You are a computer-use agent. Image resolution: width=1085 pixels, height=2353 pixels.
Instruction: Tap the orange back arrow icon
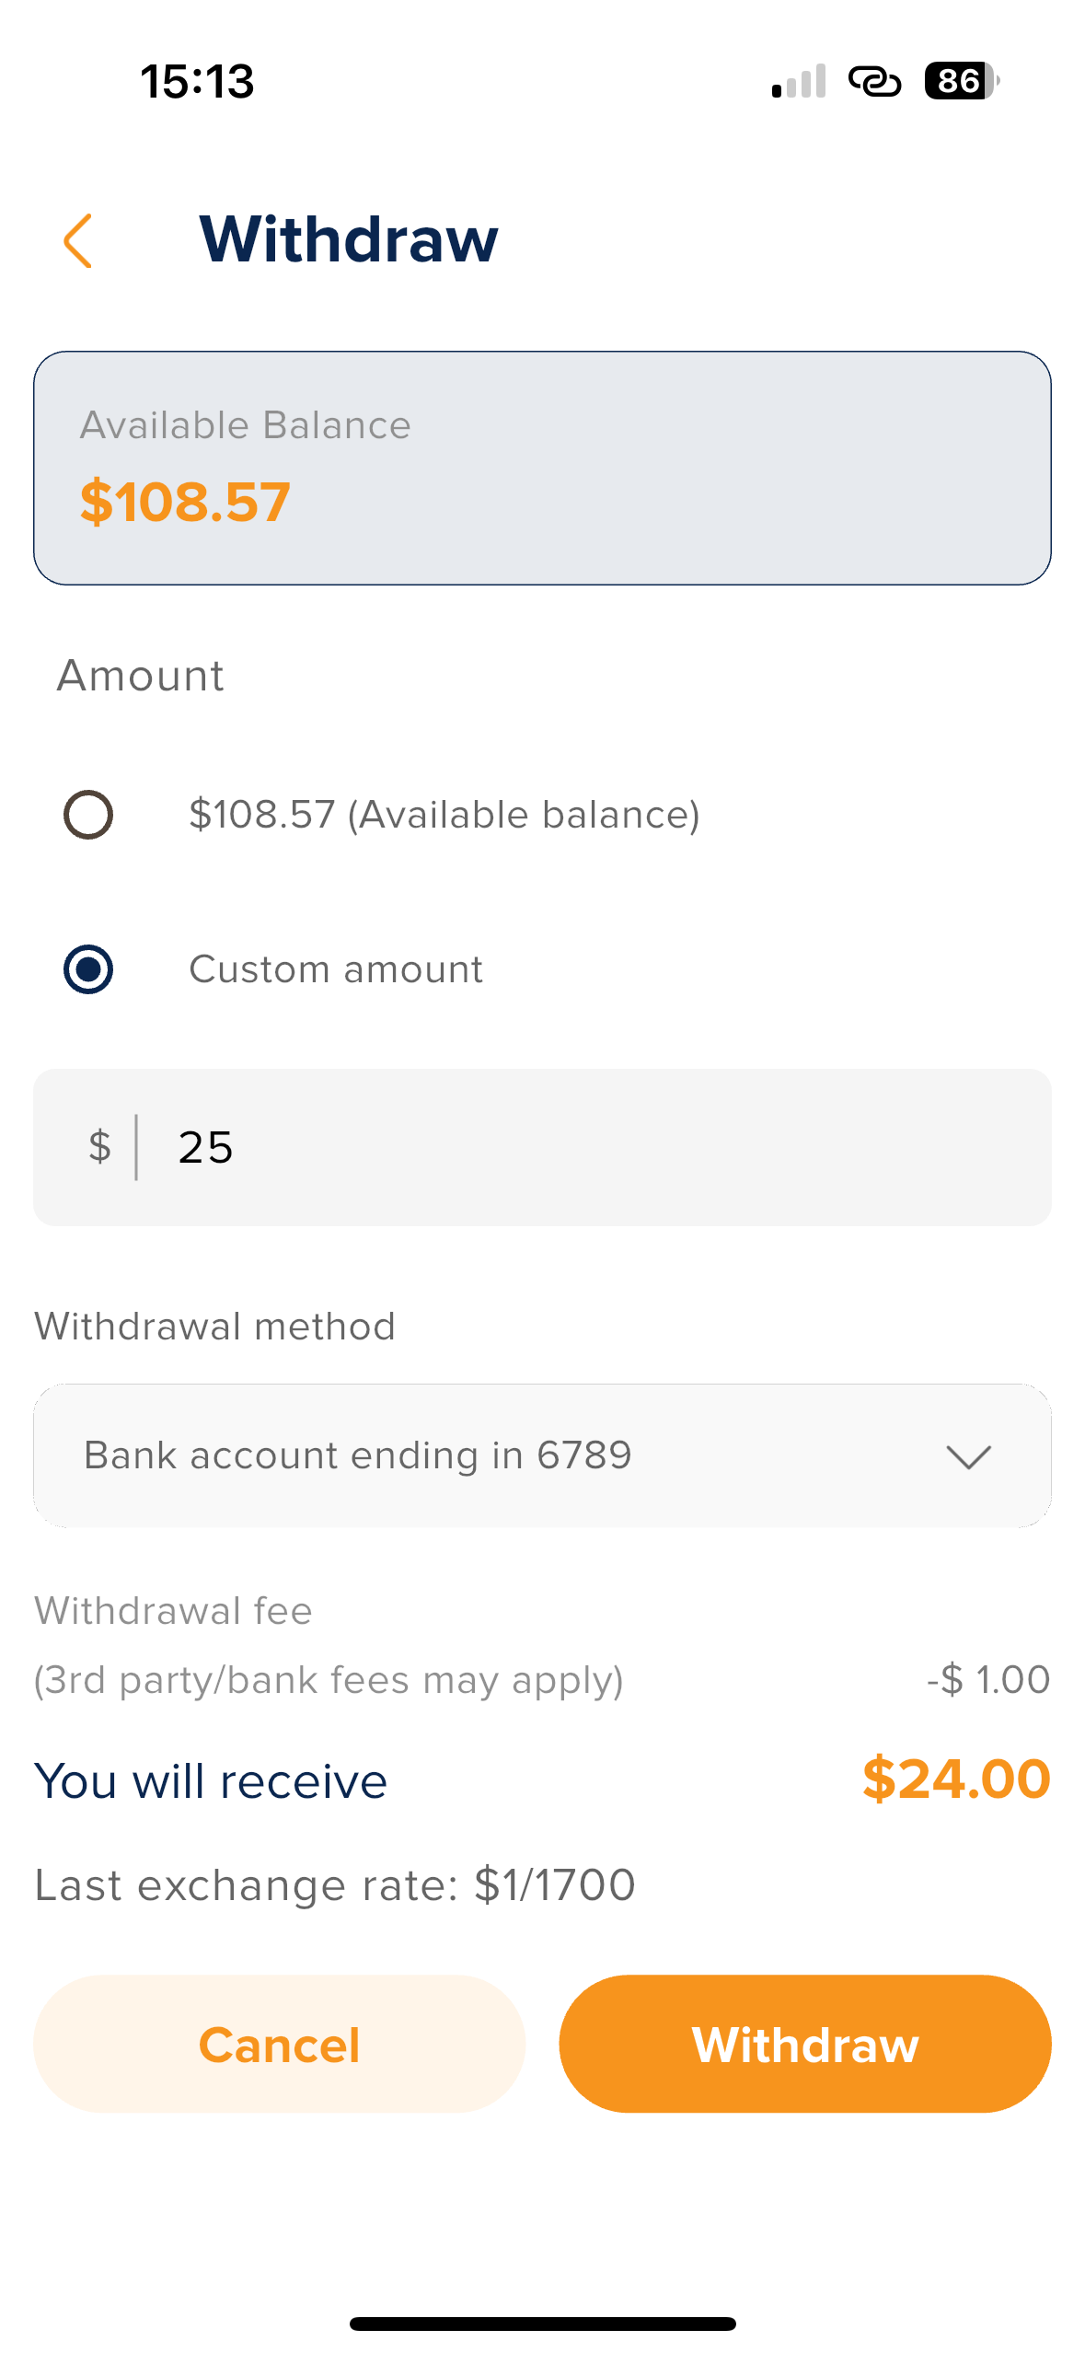pyautogui.click(x=78, y=240)
